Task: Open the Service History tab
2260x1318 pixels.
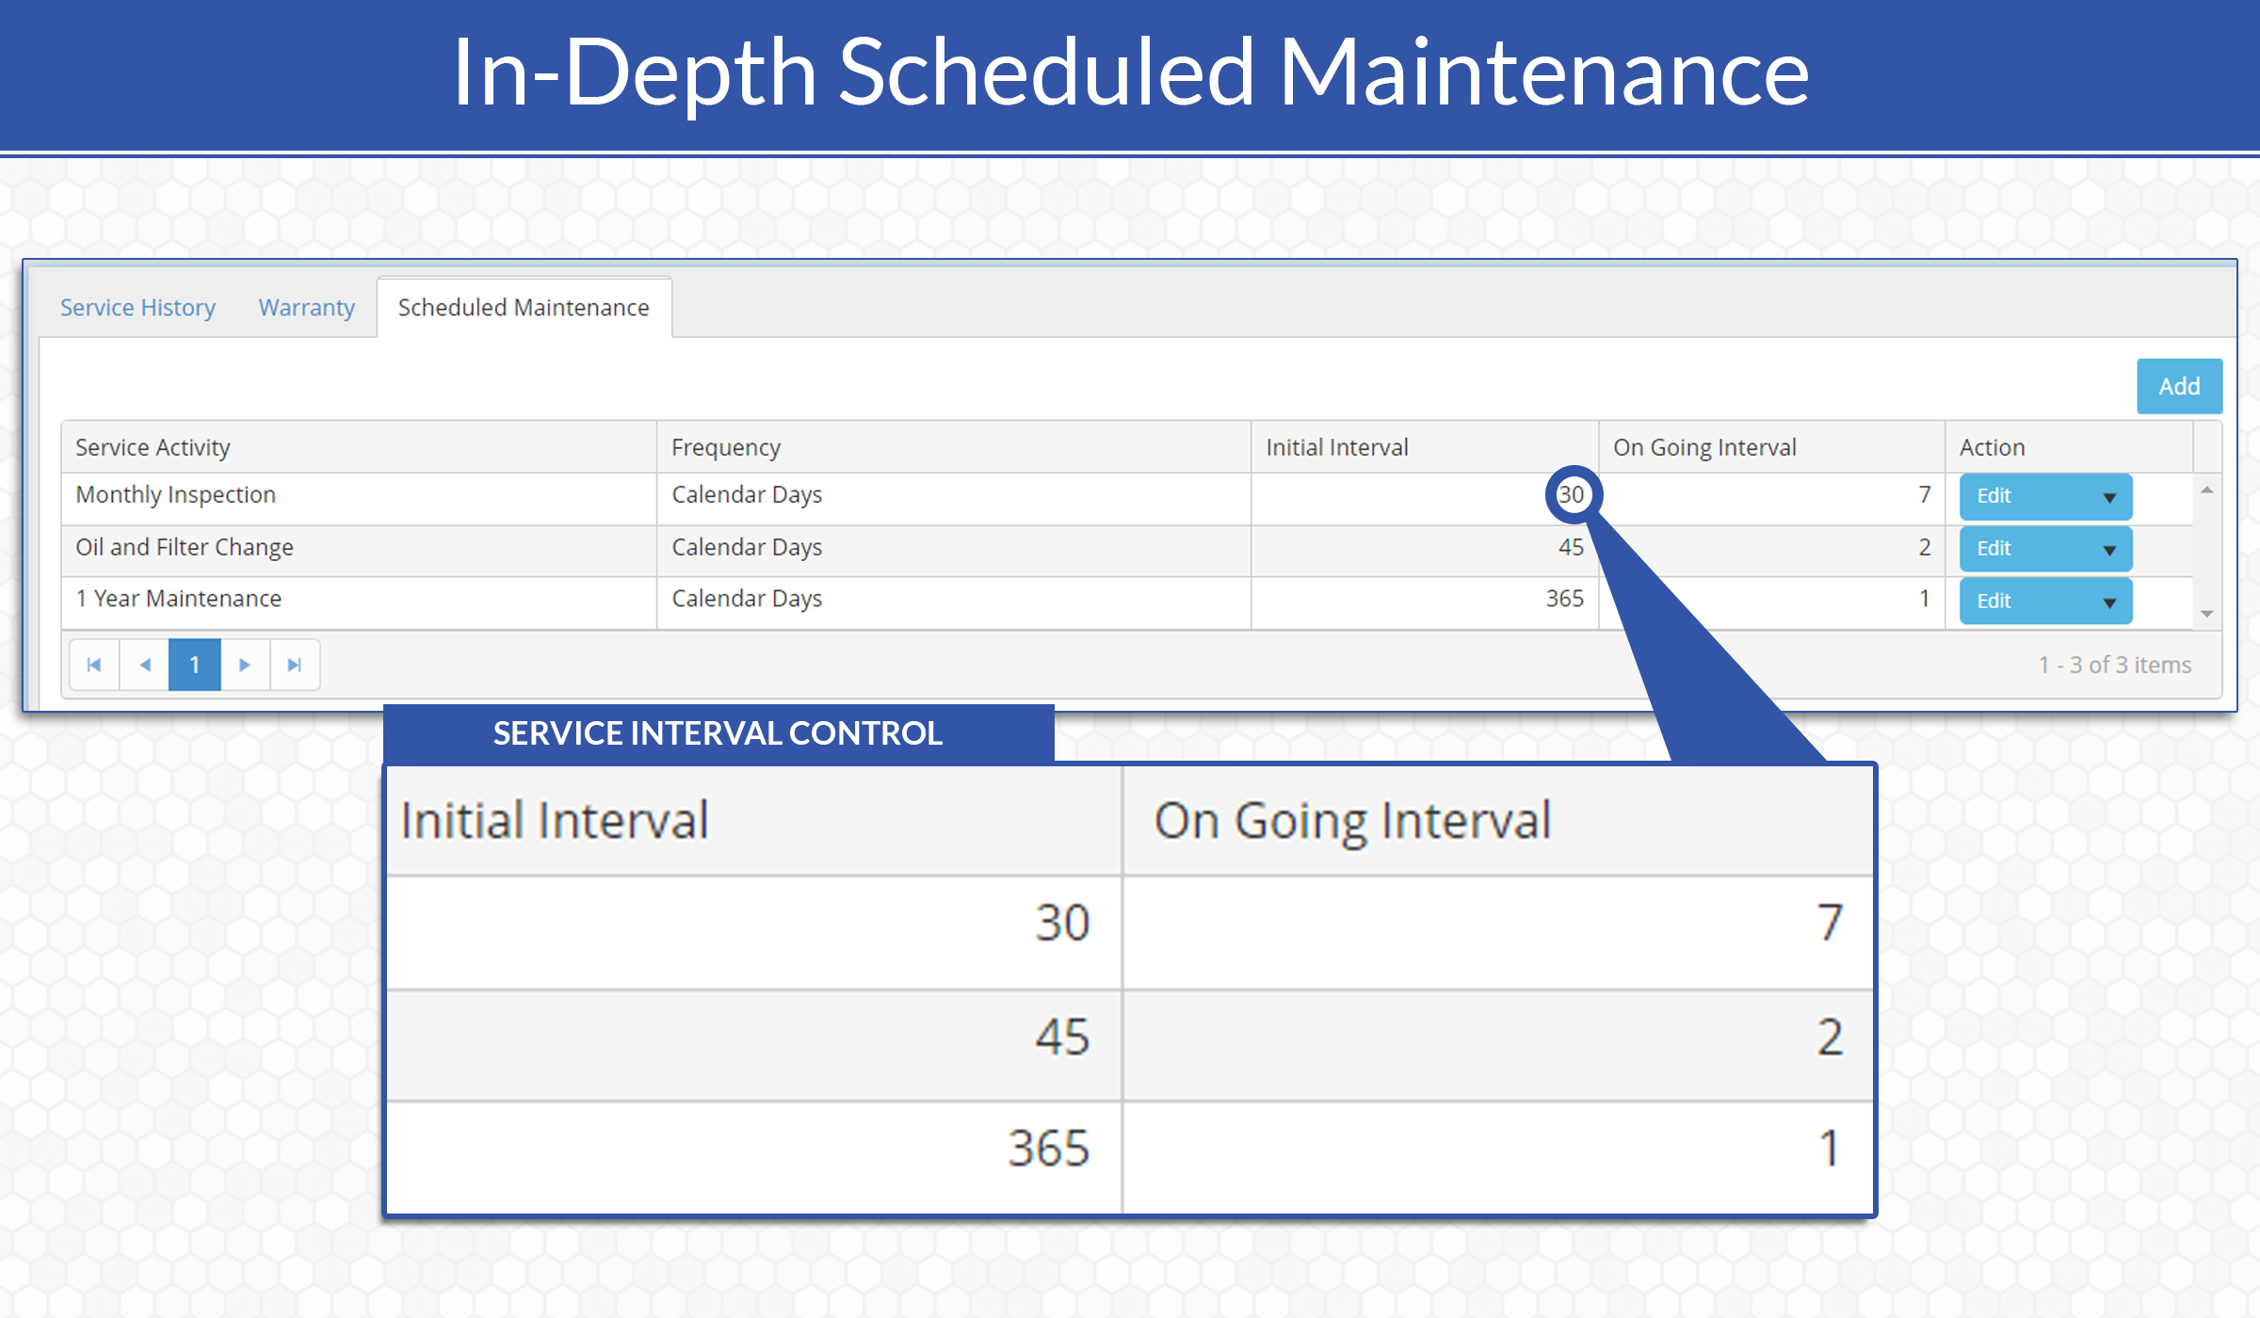Action: coord(137,308)
